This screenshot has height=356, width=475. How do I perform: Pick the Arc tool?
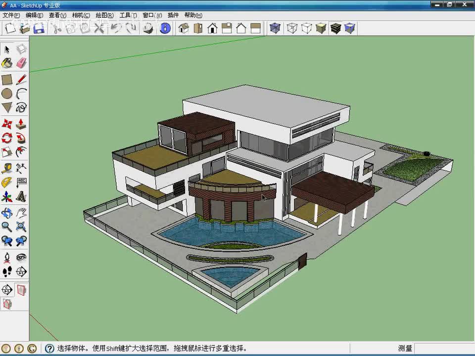point(21,94)
